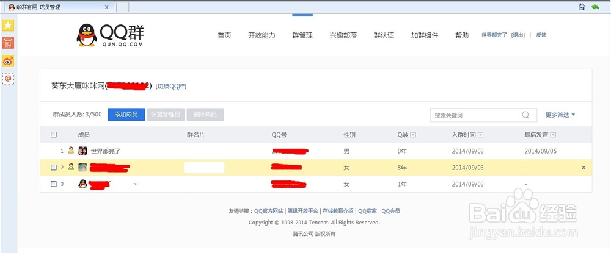Click the avatar of 世界都亮了
Image resolution: width=611 pixels, height=253 pixels.
pos(82,151)
